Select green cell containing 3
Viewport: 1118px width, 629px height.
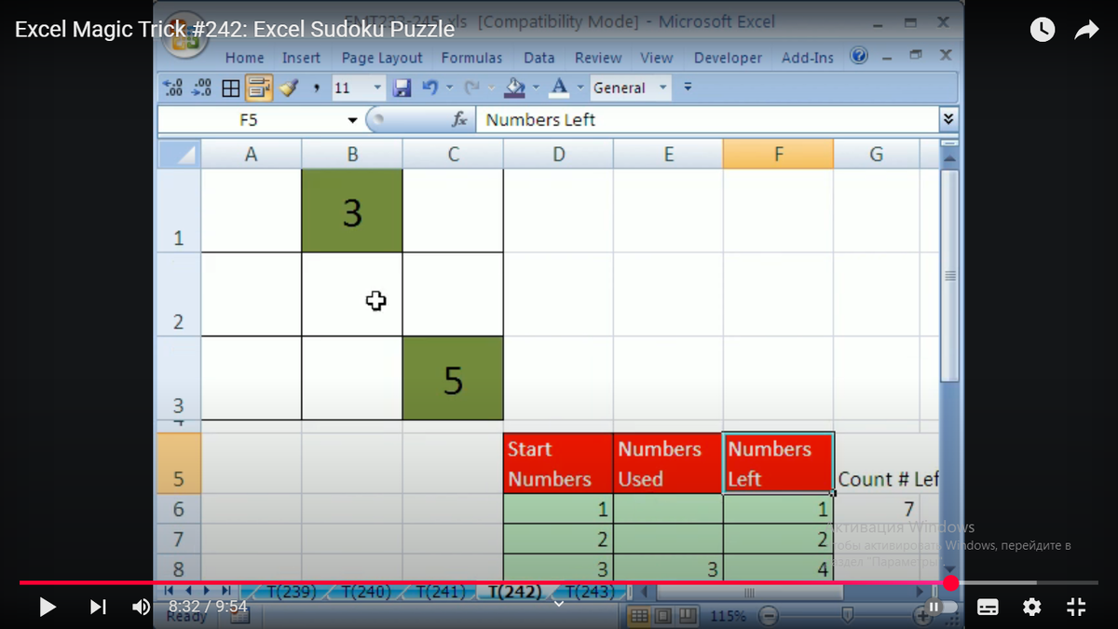(352, 211)
